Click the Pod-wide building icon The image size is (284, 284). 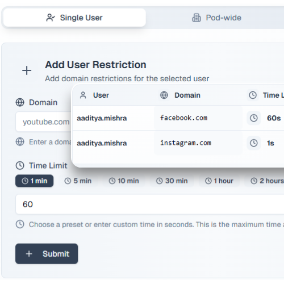coord(197,18)
